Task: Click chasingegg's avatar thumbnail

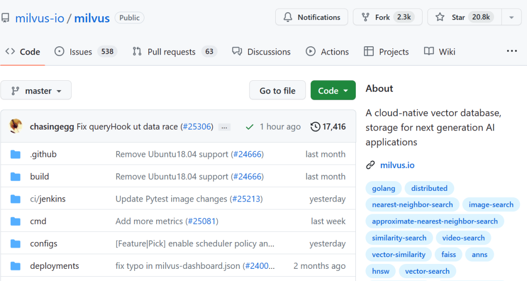Action: [x=16, y=127]
